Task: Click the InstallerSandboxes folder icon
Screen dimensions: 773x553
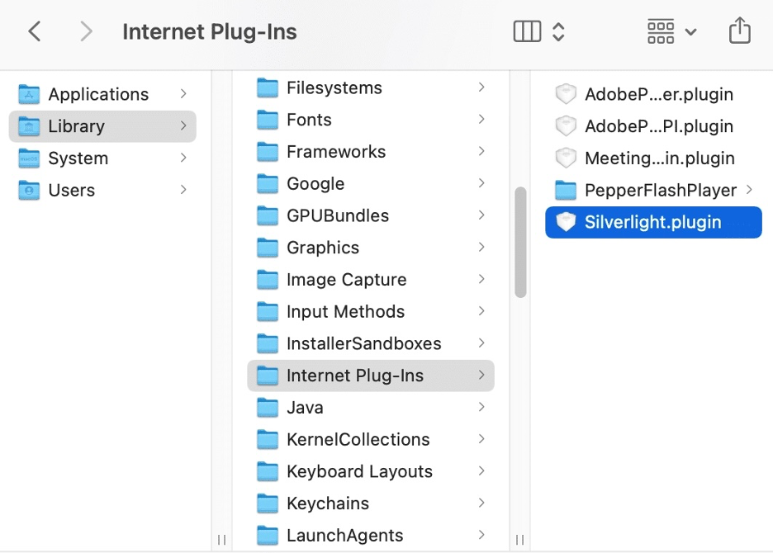Action: [268, 343]
